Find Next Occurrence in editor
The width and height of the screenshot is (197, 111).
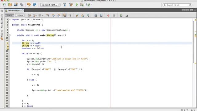59,15
